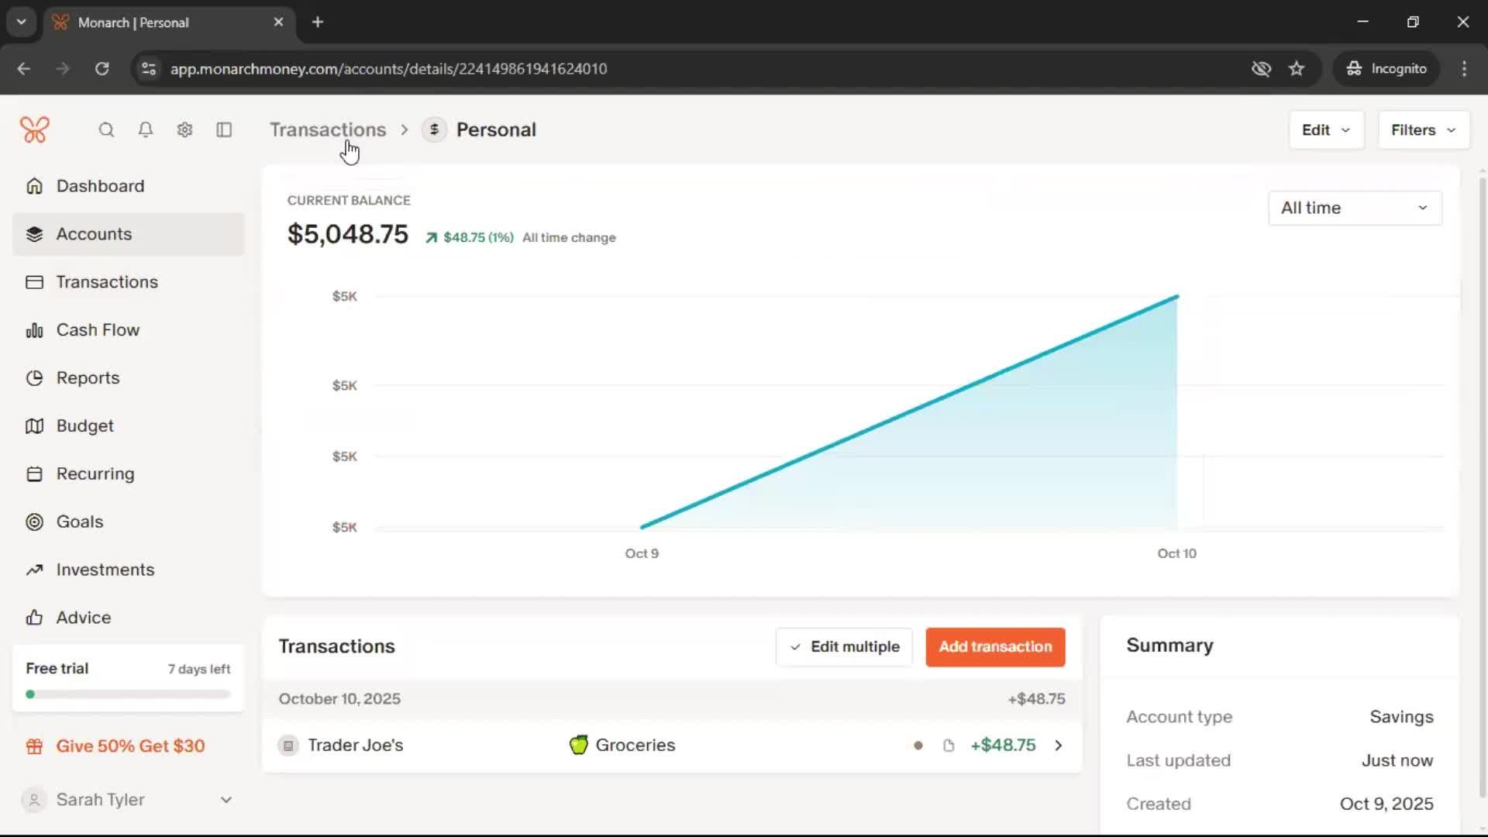Click the Monarch butterfly logo
This screenshot has width=1488, height=837.
[35, 130]
